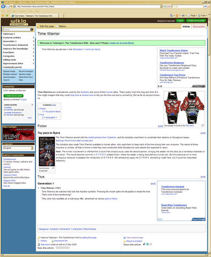211x257 pixels.
Task: Click the browser Back arrow button
Action: click(x=3, y=6)
